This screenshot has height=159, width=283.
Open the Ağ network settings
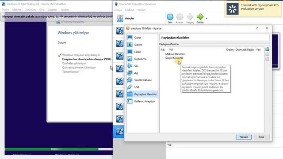coord(142,73)
